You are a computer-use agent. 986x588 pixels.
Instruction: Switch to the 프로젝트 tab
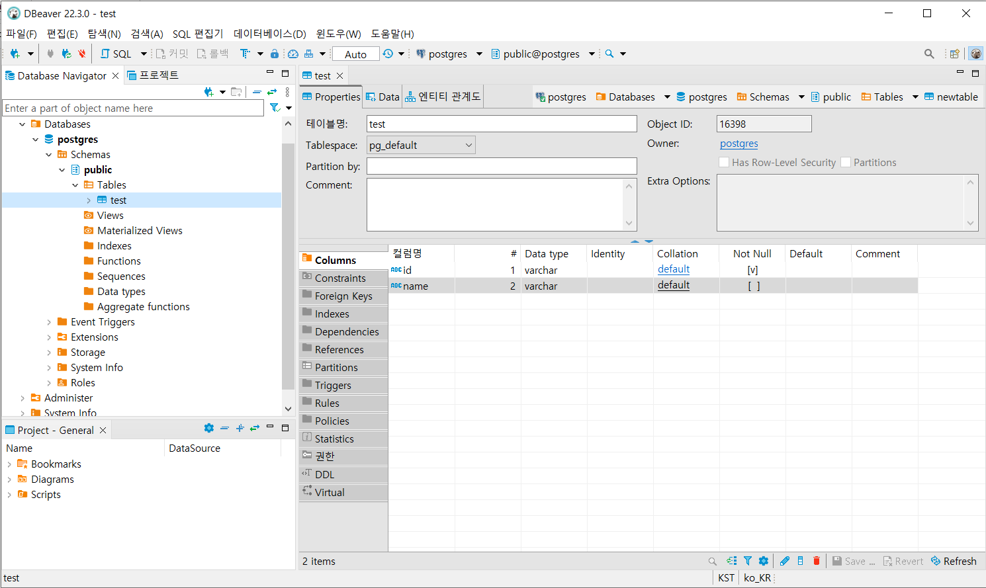(152, 75)
